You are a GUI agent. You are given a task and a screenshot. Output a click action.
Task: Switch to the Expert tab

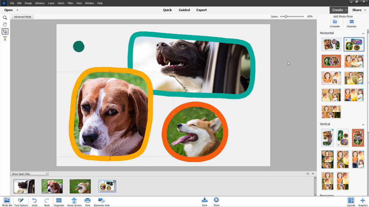(201, 10)
